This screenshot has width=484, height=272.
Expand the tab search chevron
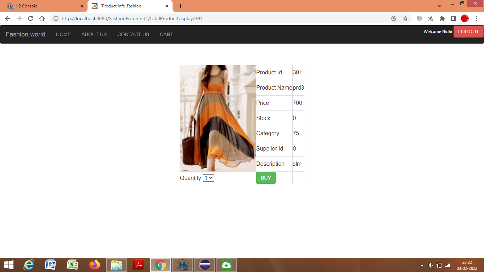point(440,6)
